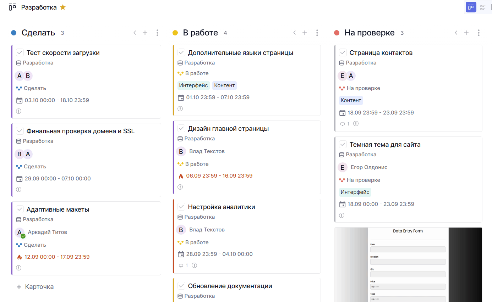492x302 pixels.
Task: Open the Data Entry Form image thumbnail
Action: [408, 264]
